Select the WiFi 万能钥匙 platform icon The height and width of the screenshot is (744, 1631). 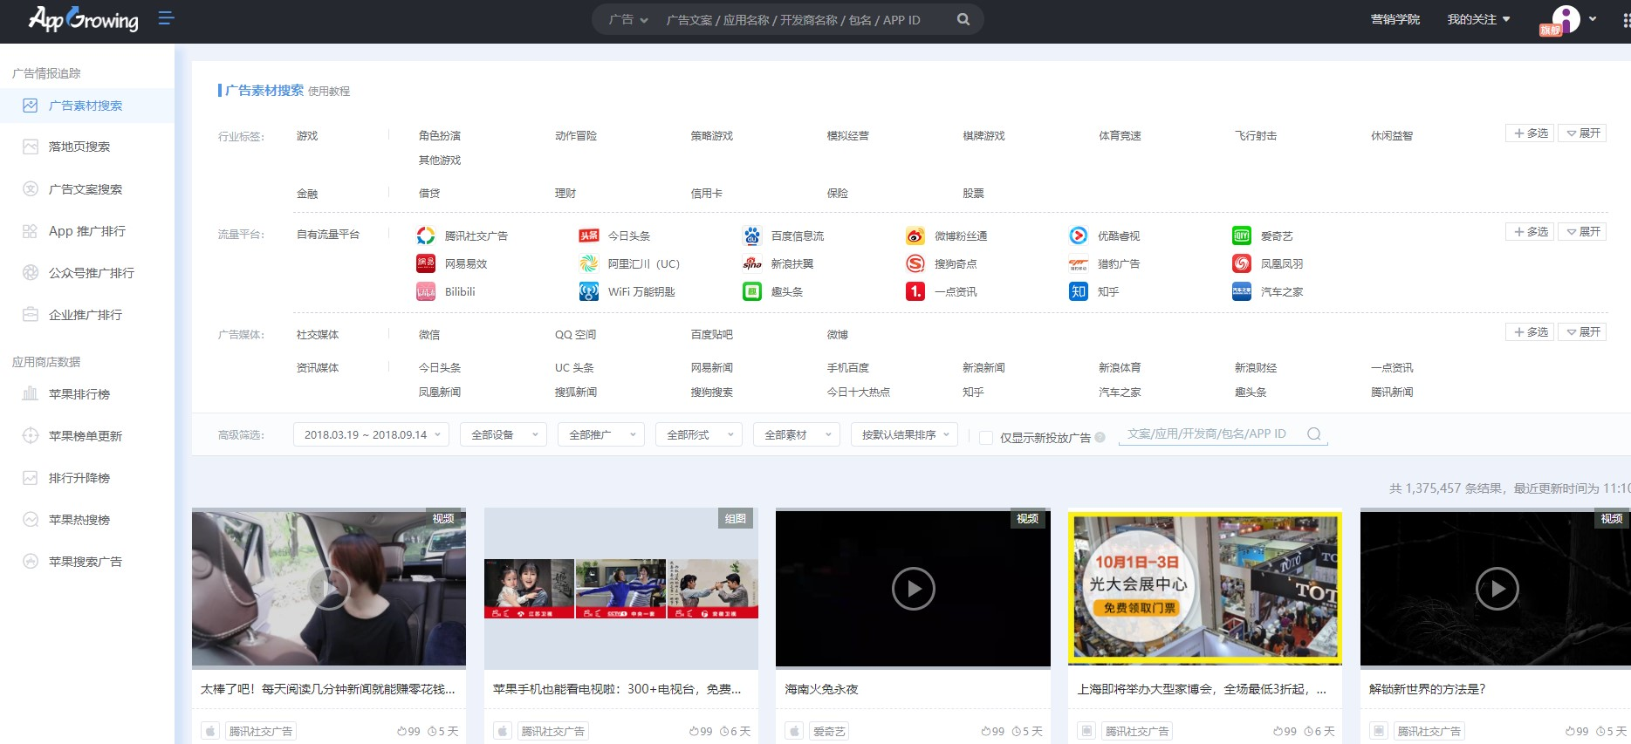[x=589, y=291]
